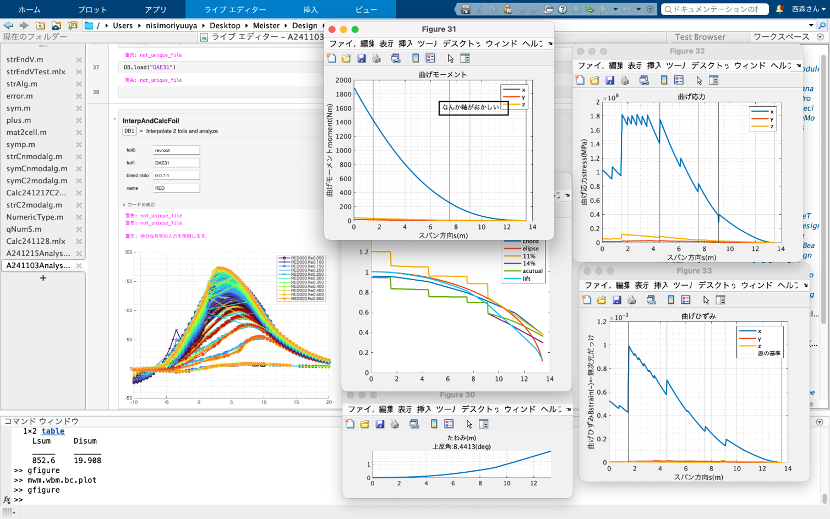Open 西森さん account dropdown
This screenshot has width=830, height=519.
click(x=809, y=9)
